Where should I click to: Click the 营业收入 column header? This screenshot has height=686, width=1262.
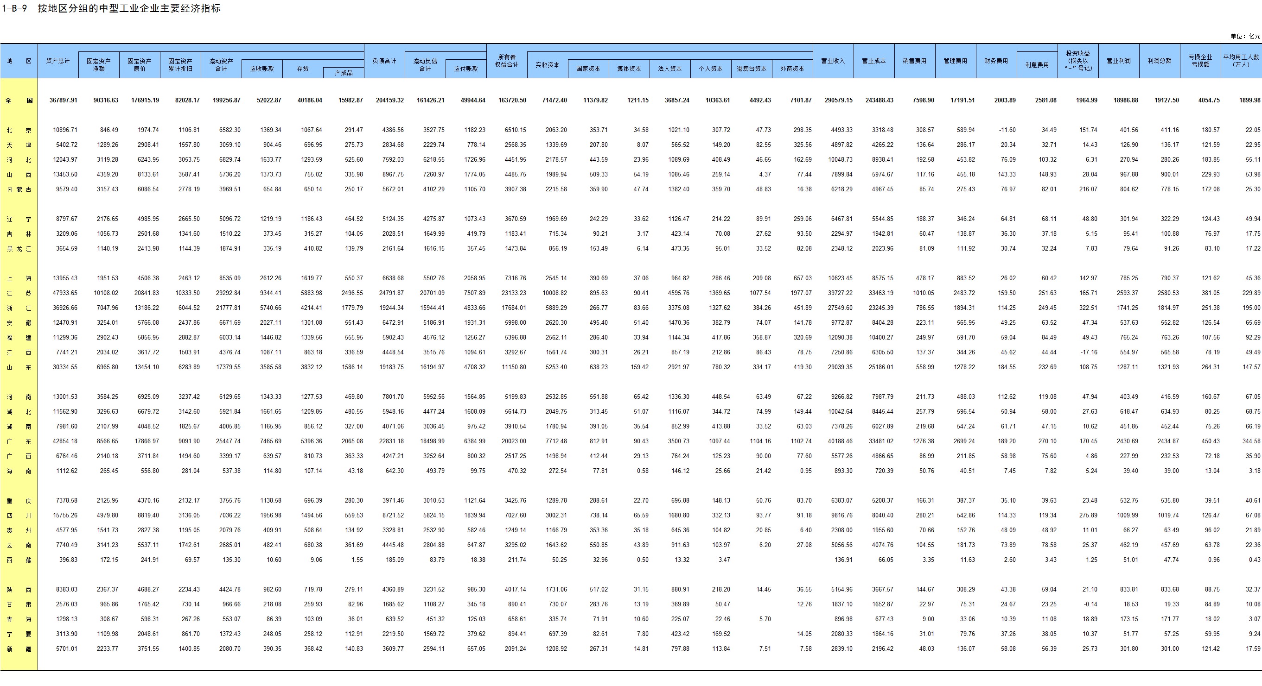[x=833, y=61]
